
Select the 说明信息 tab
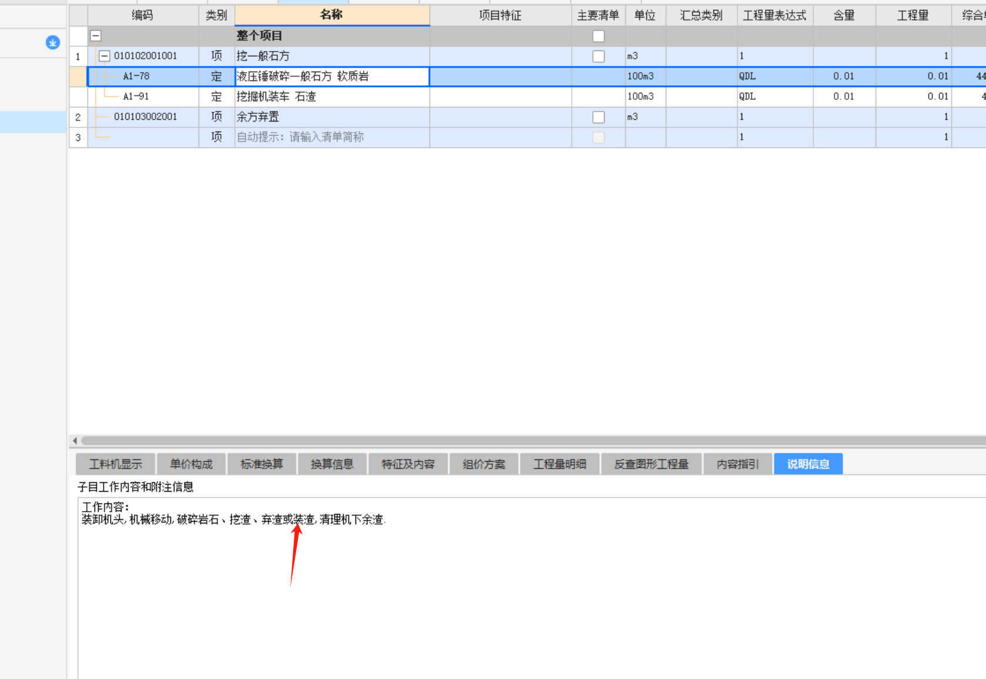coord(808,464)
